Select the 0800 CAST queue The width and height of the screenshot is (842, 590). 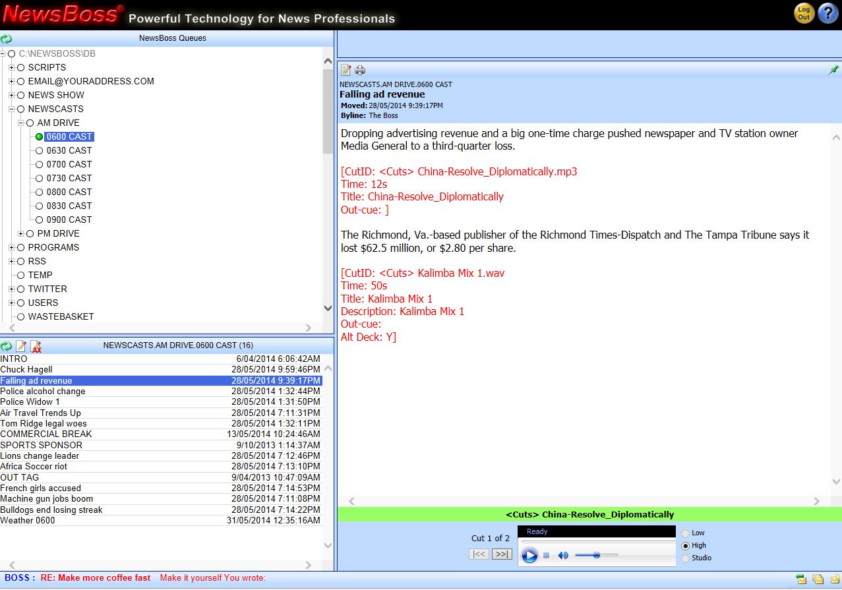[x=69, y=192]
